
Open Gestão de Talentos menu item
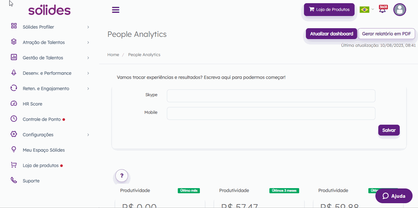pos(43,58)
